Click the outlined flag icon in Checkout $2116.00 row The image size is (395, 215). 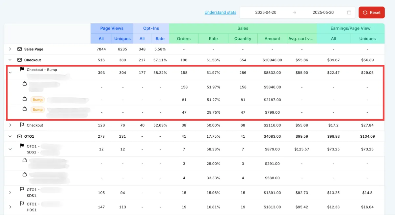point(22,125)
